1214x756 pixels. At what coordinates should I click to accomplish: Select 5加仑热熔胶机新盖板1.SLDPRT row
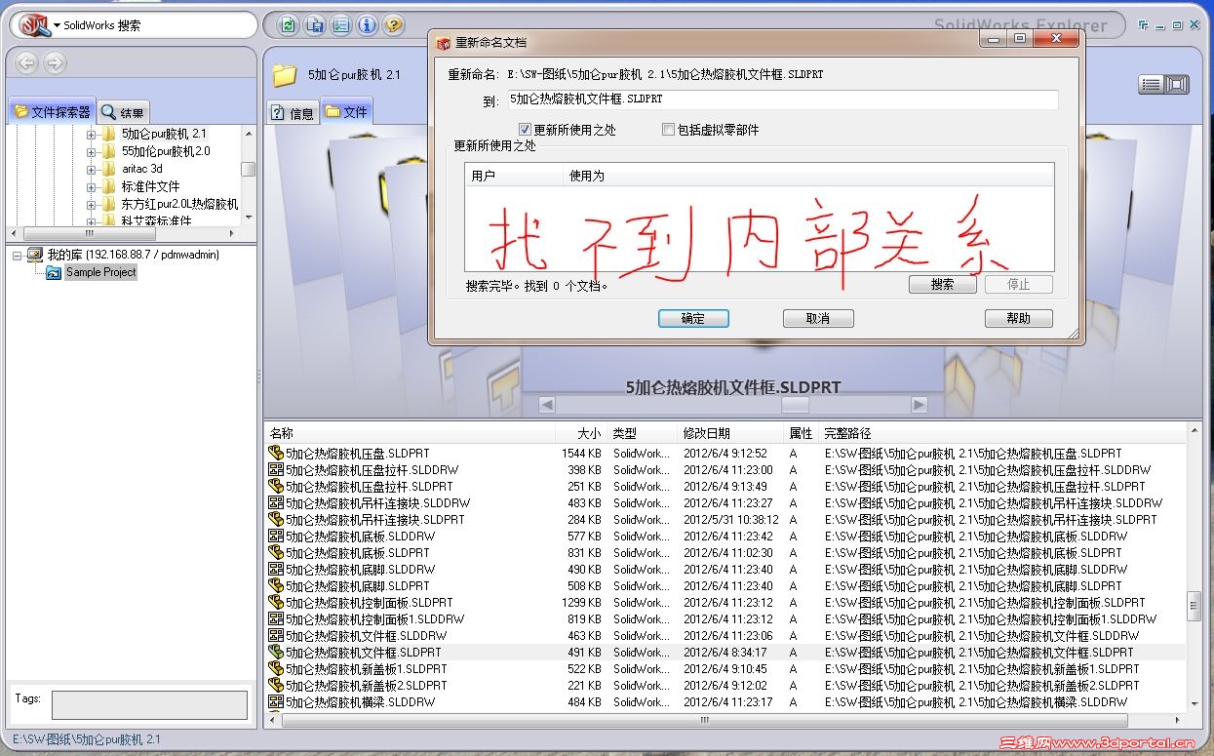(726, 669)
